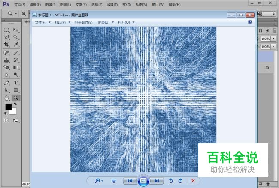Open Photo Viewer 文件(F) dropdown menu
The width and height of the screenshot is (279, 188).
[x=42, y=22]
